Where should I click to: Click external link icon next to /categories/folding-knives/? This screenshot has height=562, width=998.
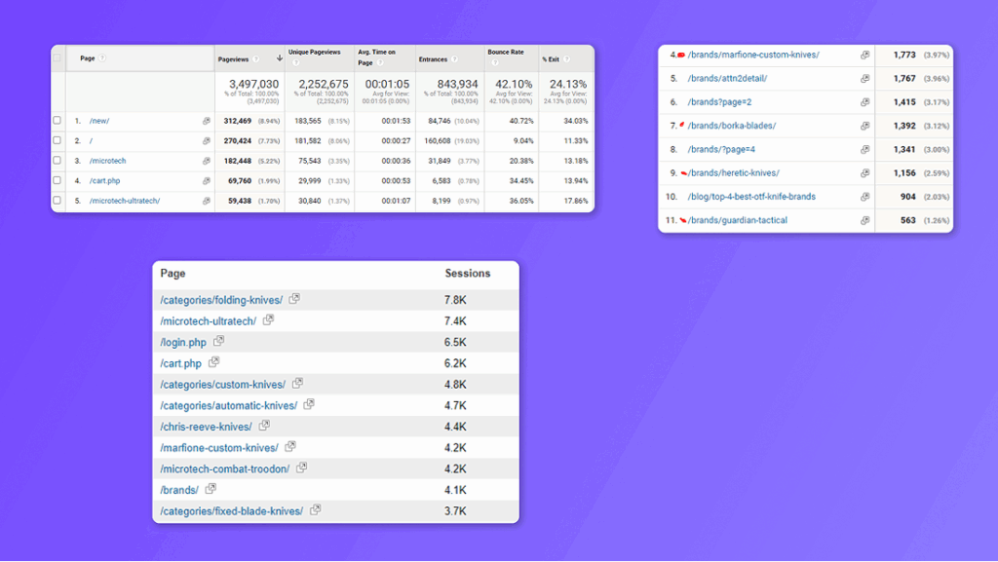(x=294, y=300)
